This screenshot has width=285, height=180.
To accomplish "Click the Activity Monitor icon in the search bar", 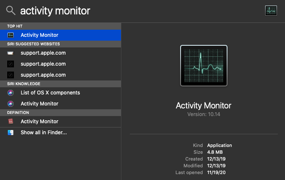I will pos(271,11).
